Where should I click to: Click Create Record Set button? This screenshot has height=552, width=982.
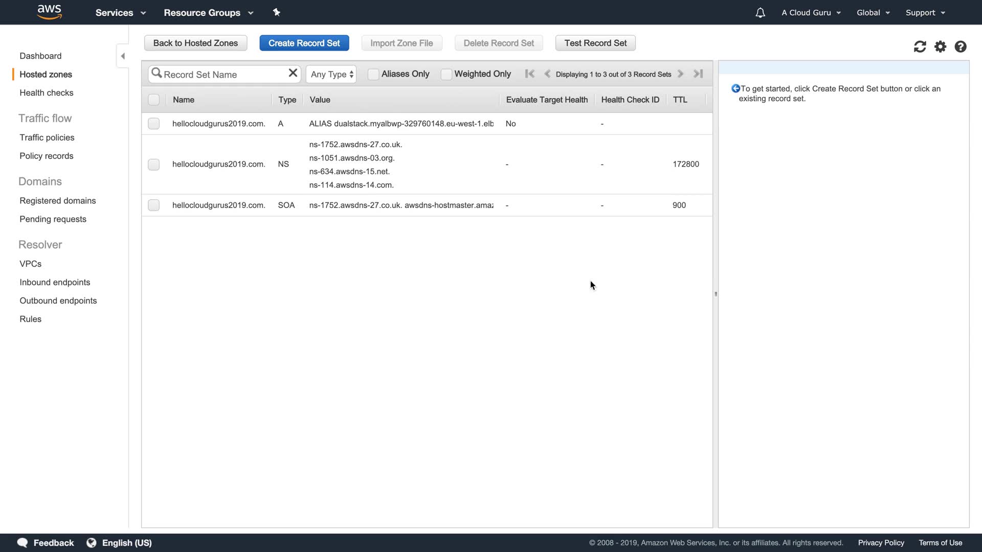click(304, 43)
